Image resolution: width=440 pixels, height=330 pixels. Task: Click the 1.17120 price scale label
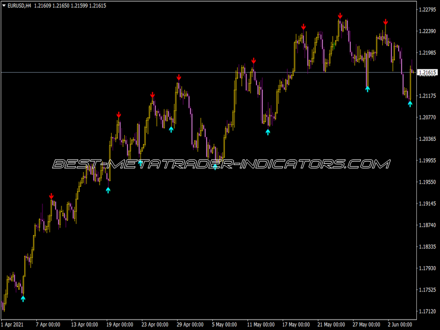click(x=427, y=311)
